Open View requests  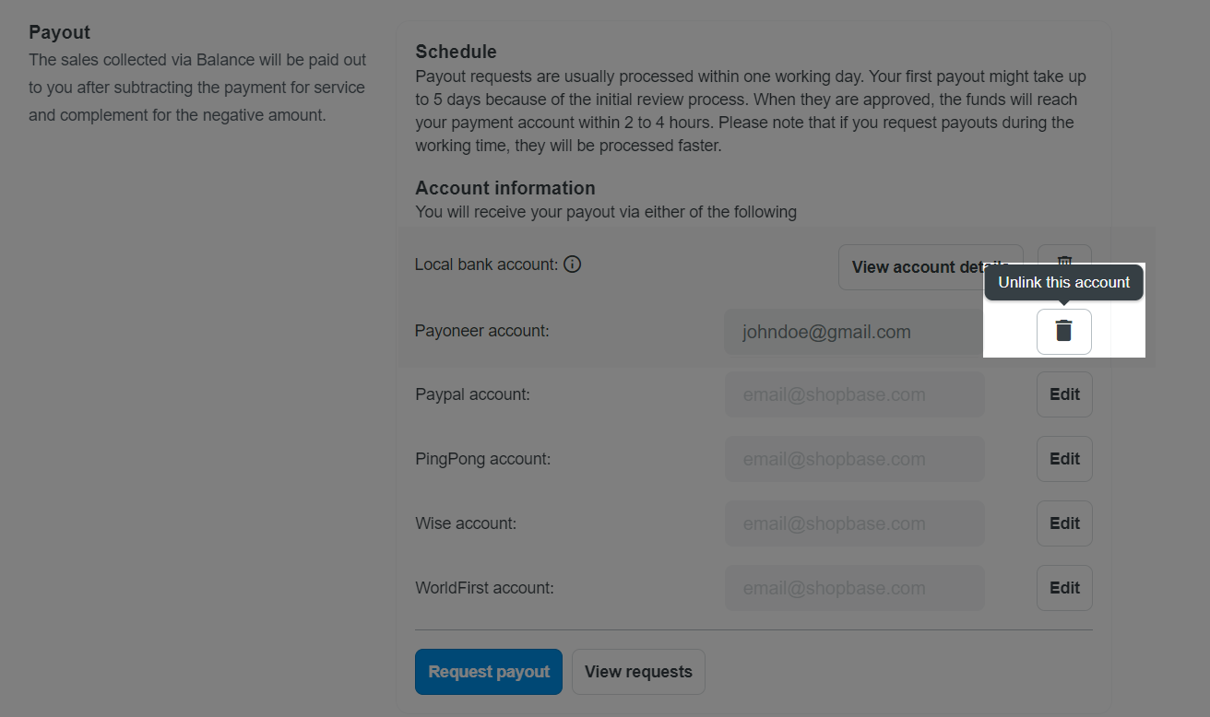click(x=638, y=672)
